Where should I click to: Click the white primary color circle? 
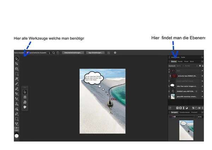17,135
